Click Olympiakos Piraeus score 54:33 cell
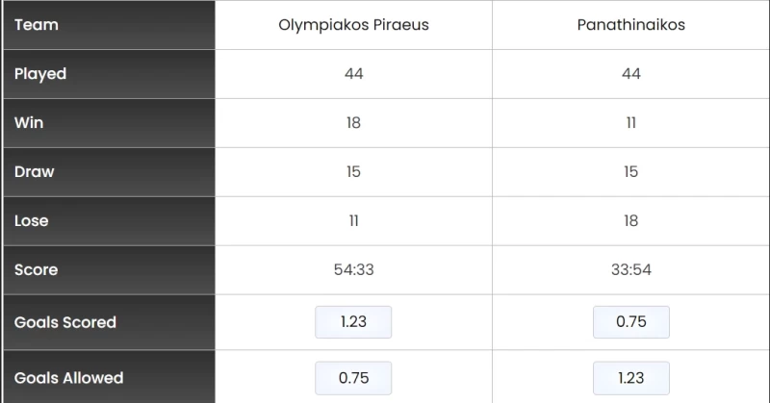This screenshot has height=403, width=770. click(353, 270)
